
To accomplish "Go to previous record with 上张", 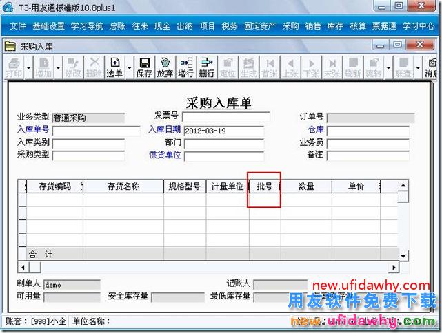I will (290, 67).
